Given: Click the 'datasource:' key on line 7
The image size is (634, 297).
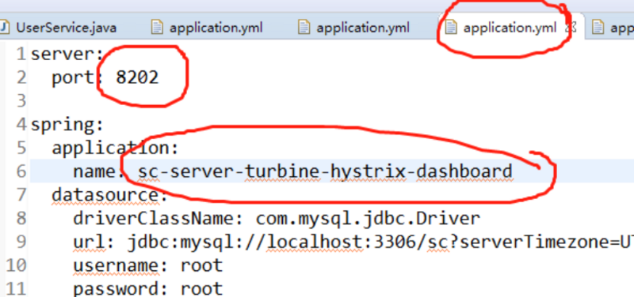Looking at the screenshot, I should pos(110,195).
